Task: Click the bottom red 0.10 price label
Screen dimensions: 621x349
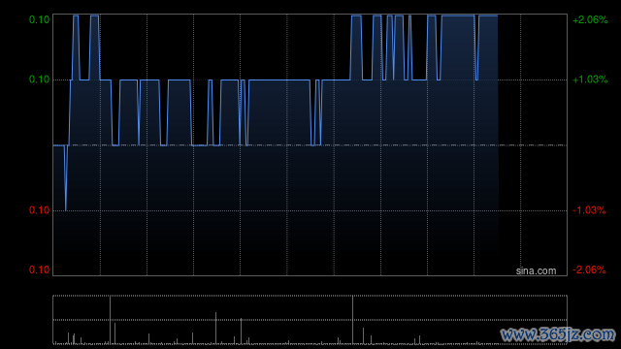Action: click(x=39, y=270)
